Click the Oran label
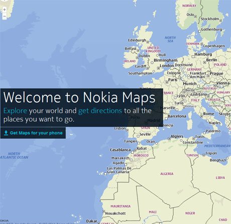The height and width of the screenshot is (224, 231). (x=151, y=142)
